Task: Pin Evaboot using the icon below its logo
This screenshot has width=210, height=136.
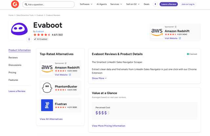Action: pos(29,39)
